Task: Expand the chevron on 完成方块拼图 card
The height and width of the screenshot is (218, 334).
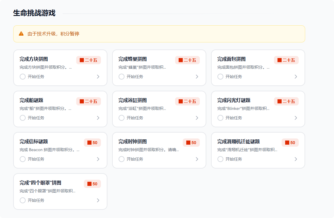Action: pos(98,77)
